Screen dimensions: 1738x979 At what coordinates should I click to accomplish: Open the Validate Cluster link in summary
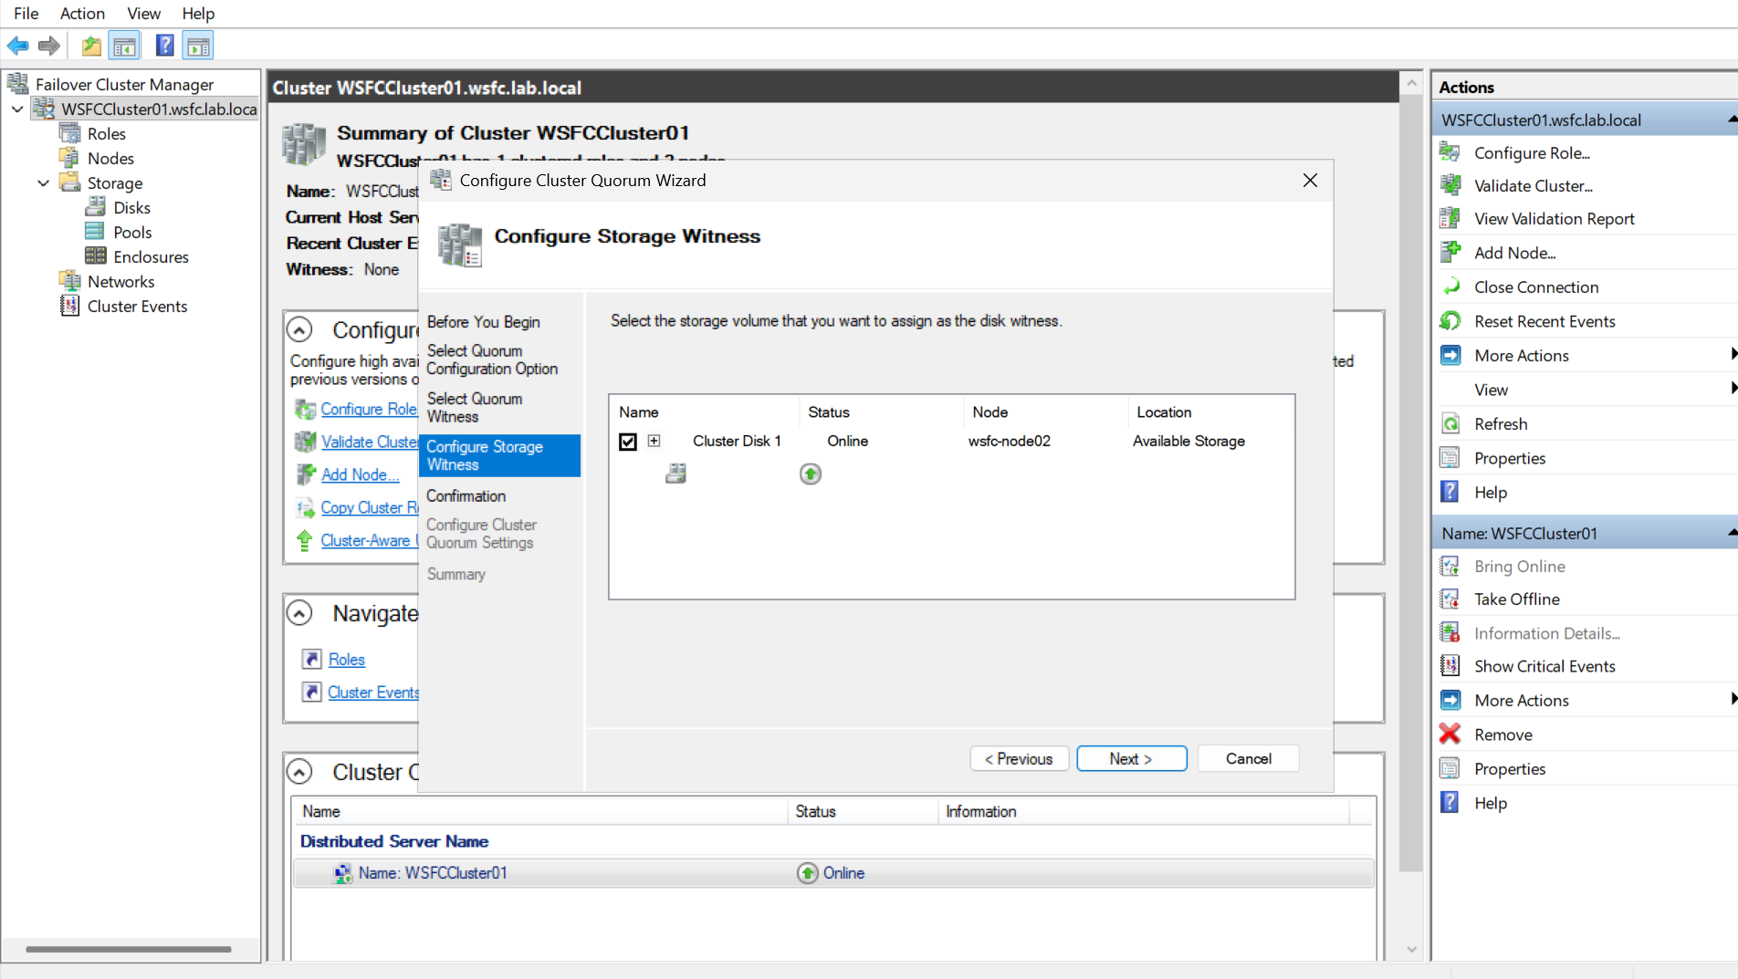click(x=370, y=442)
